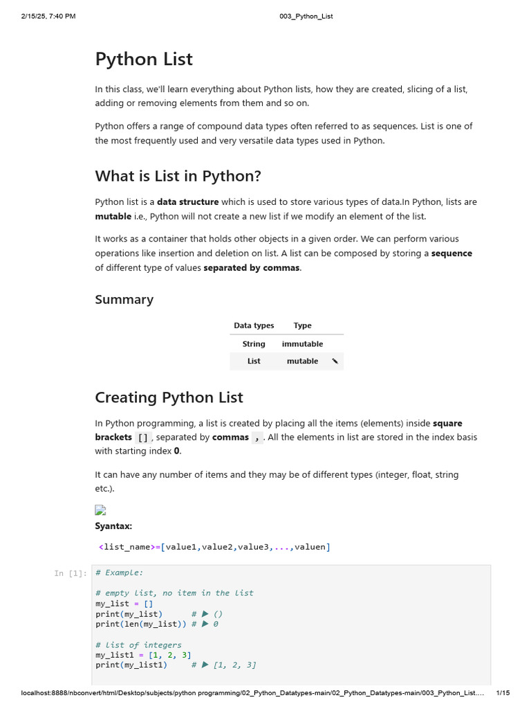This screenshot has height=709, width=531.
Task: Select the 'immutable' table cell
Action: click(x=303, y=344)
